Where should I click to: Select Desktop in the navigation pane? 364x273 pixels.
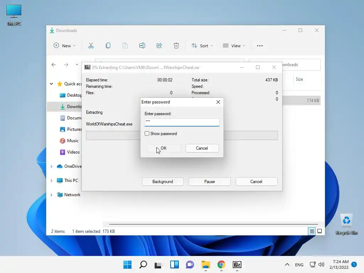71,95
